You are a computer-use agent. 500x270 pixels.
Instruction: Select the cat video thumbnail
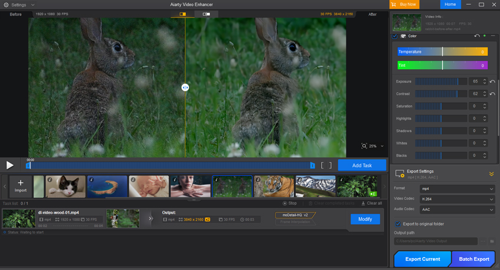(65, 187)
